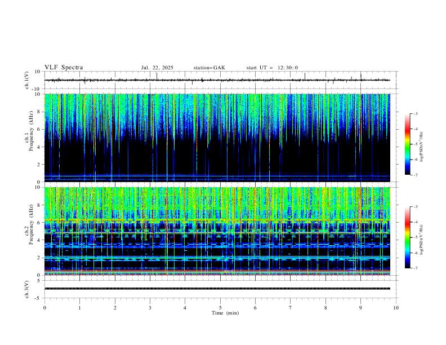Click the 'Time (min)' axis label

[x=225, y=313]
